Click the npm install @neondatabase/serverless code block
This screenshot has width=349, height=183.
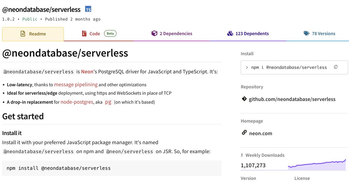tap(112, 168)
